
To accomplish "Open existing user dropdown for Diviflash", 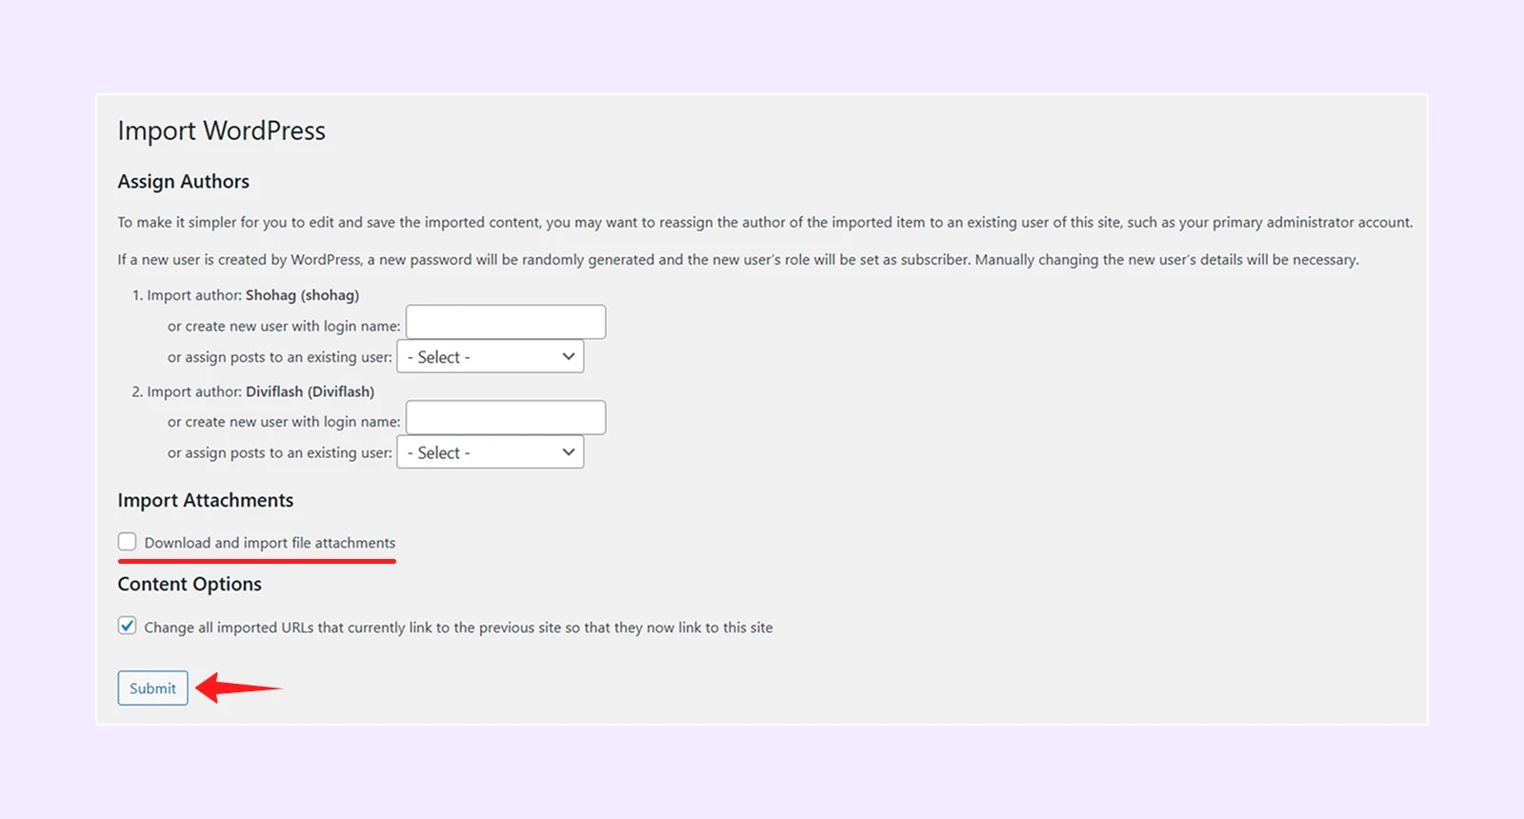I will (490, 452).
